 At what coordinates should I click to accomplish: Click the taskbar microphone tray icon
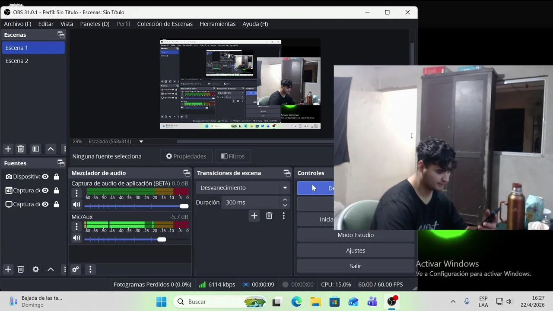[x=467, y=301]
